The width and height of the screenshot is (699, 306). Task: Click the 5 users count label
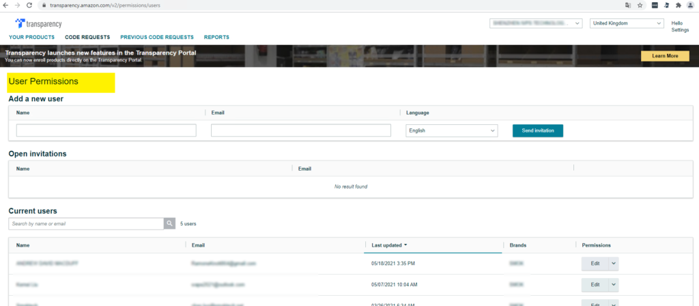click(188, 224)
